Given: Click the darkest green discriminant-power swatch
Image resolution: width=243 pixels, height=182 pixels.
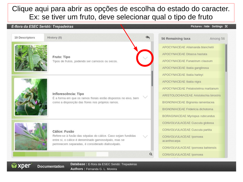Looking at the screenshot, I should coord(19,154).
